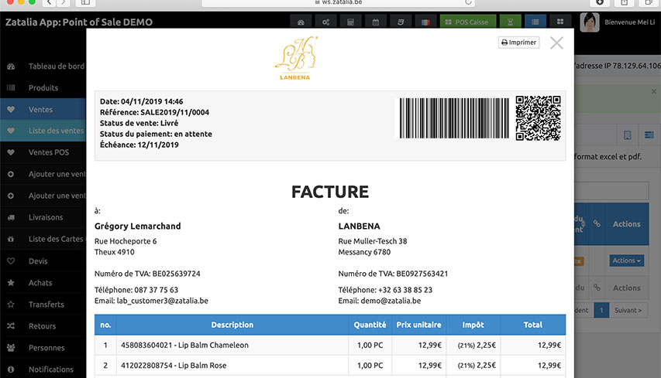Click customer name Grégory Lemarchand
The image size is (661, 378).
137,226
